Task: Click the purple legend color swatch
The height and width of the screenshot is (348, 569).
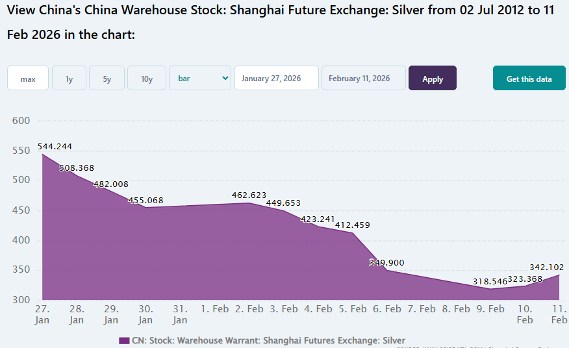Action: click(x=124, y=340)
